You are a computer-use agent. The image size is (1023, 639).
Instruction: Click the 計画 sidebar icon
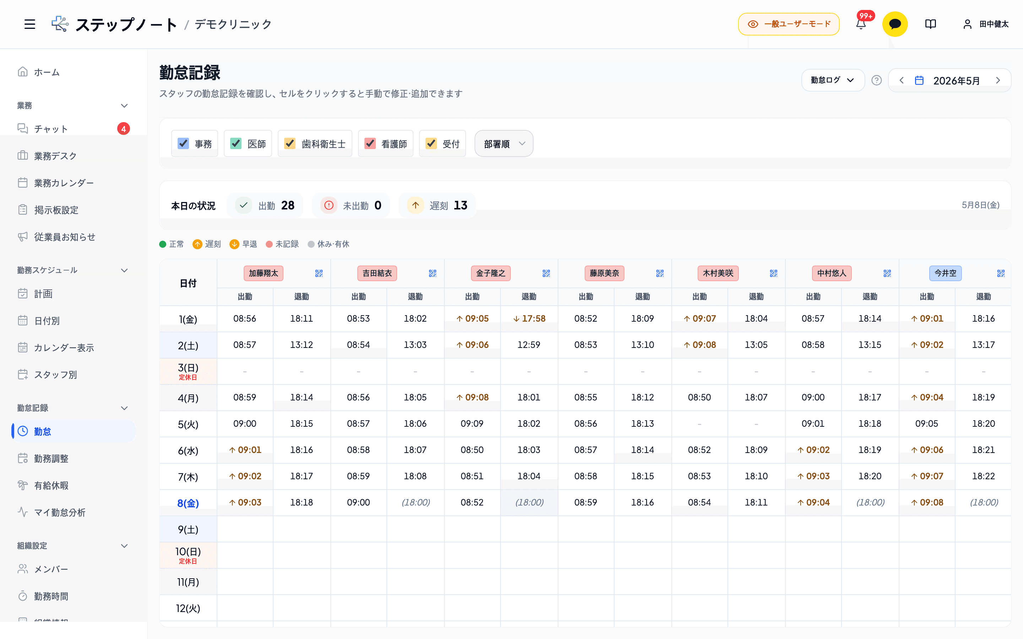(23, 293)
